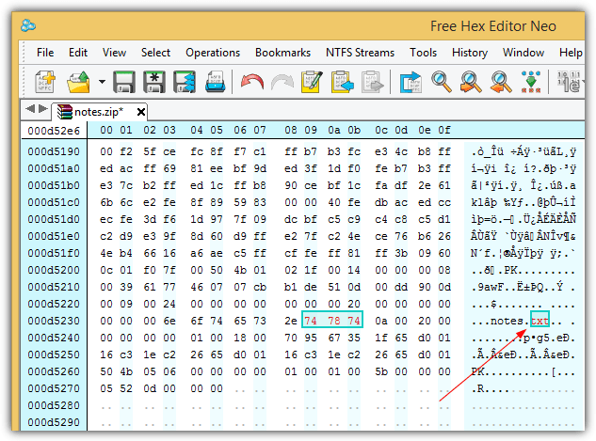Open the History menu
596x441 pixels.
[x=470, y=53]
